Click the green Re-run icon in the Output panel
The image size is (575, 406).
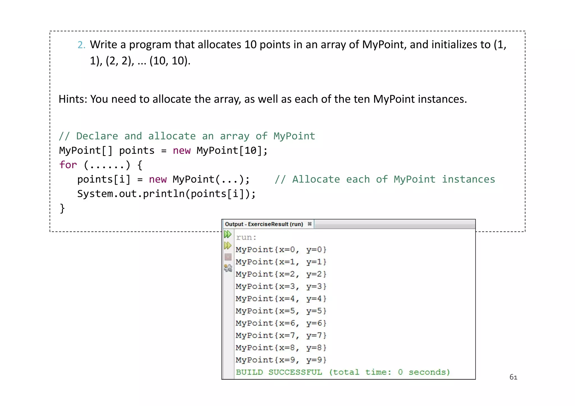click(x=228, y=234)
